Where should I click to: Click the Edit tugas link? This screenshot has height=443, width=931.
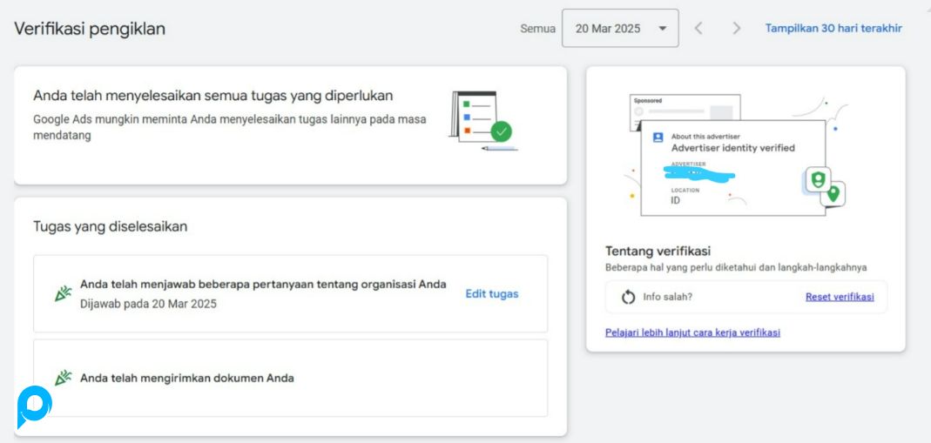pyautogui.click(x=491, y=294)
